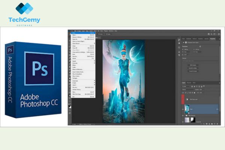This screenshot has width=225, height=150.
Task: Click the new layer icon in the Layers panel
Action: 214,124
